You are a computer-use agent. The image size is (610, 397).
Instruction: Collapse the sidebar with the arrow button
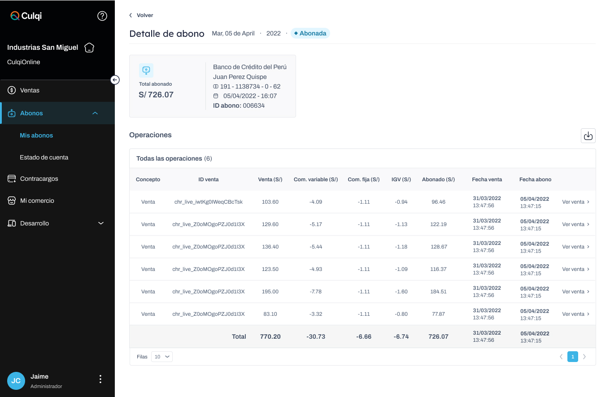(115, 80)
